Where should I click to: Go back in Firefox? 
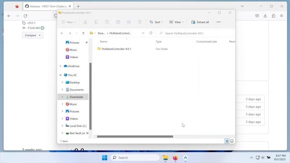(x=9, y=16)
